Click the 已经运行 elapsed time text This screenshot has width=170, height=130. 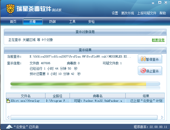tap(54, 68)
